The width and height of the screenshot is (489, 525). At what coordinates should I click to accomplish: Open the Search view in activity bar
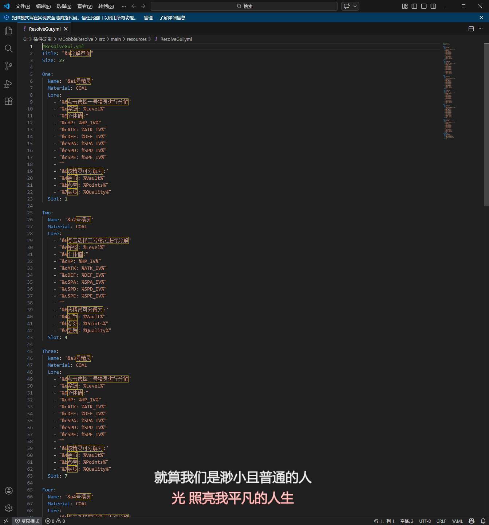pos(8,48)
